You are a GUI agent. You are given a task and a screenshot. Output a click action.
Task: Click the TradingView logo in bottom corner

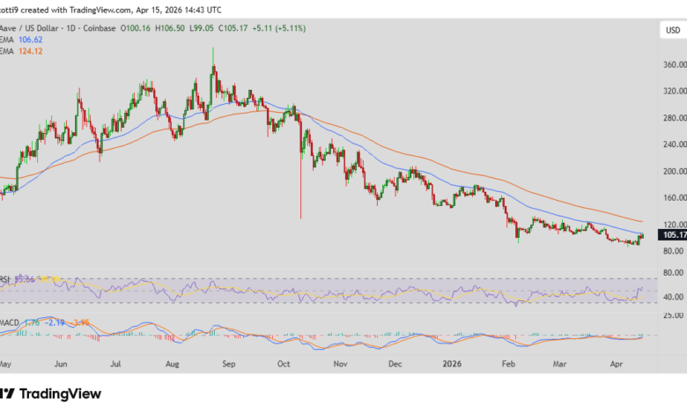[51, 394]
